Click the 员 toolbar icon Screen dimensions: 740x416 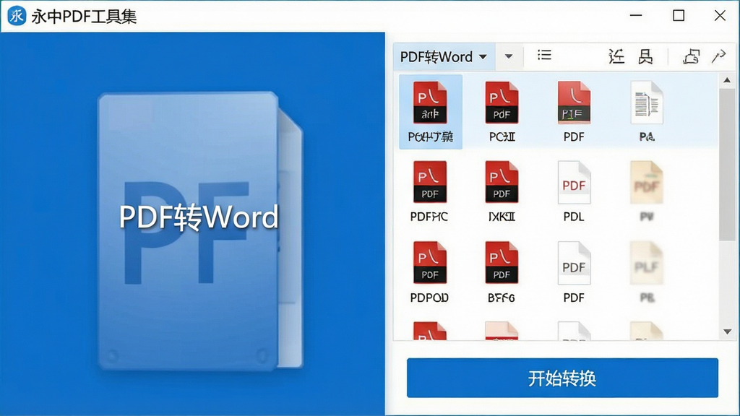645,56
